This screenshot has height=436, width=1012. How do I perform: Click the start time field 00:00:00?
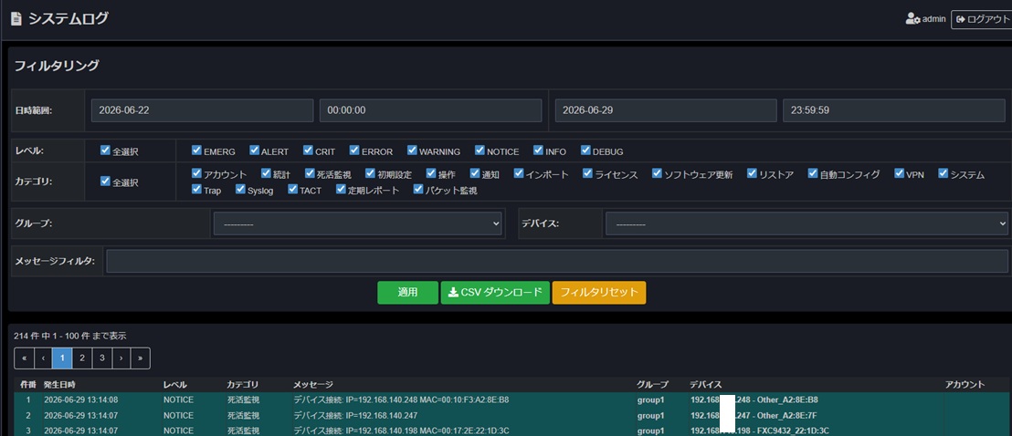pyautogui.click(x=430, y=110)
